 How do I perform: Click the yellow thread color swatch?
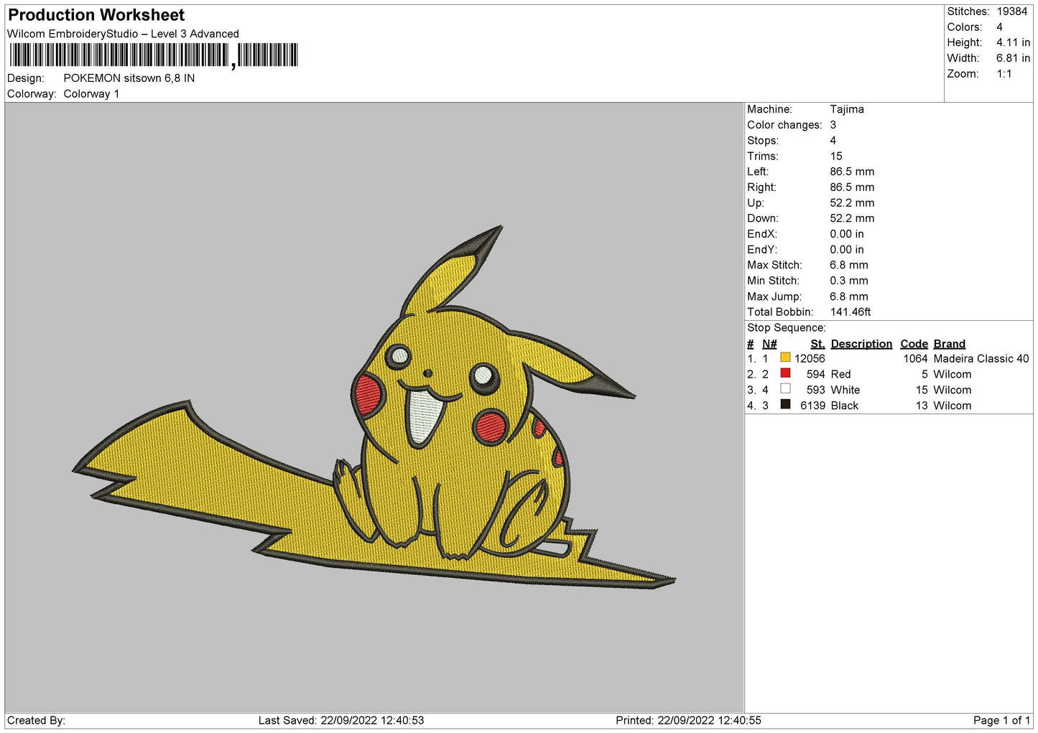point(785,358)
